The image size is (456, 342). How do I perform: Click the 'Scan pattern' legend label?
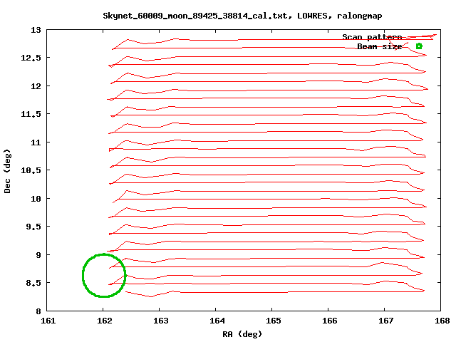click(372, 37)
